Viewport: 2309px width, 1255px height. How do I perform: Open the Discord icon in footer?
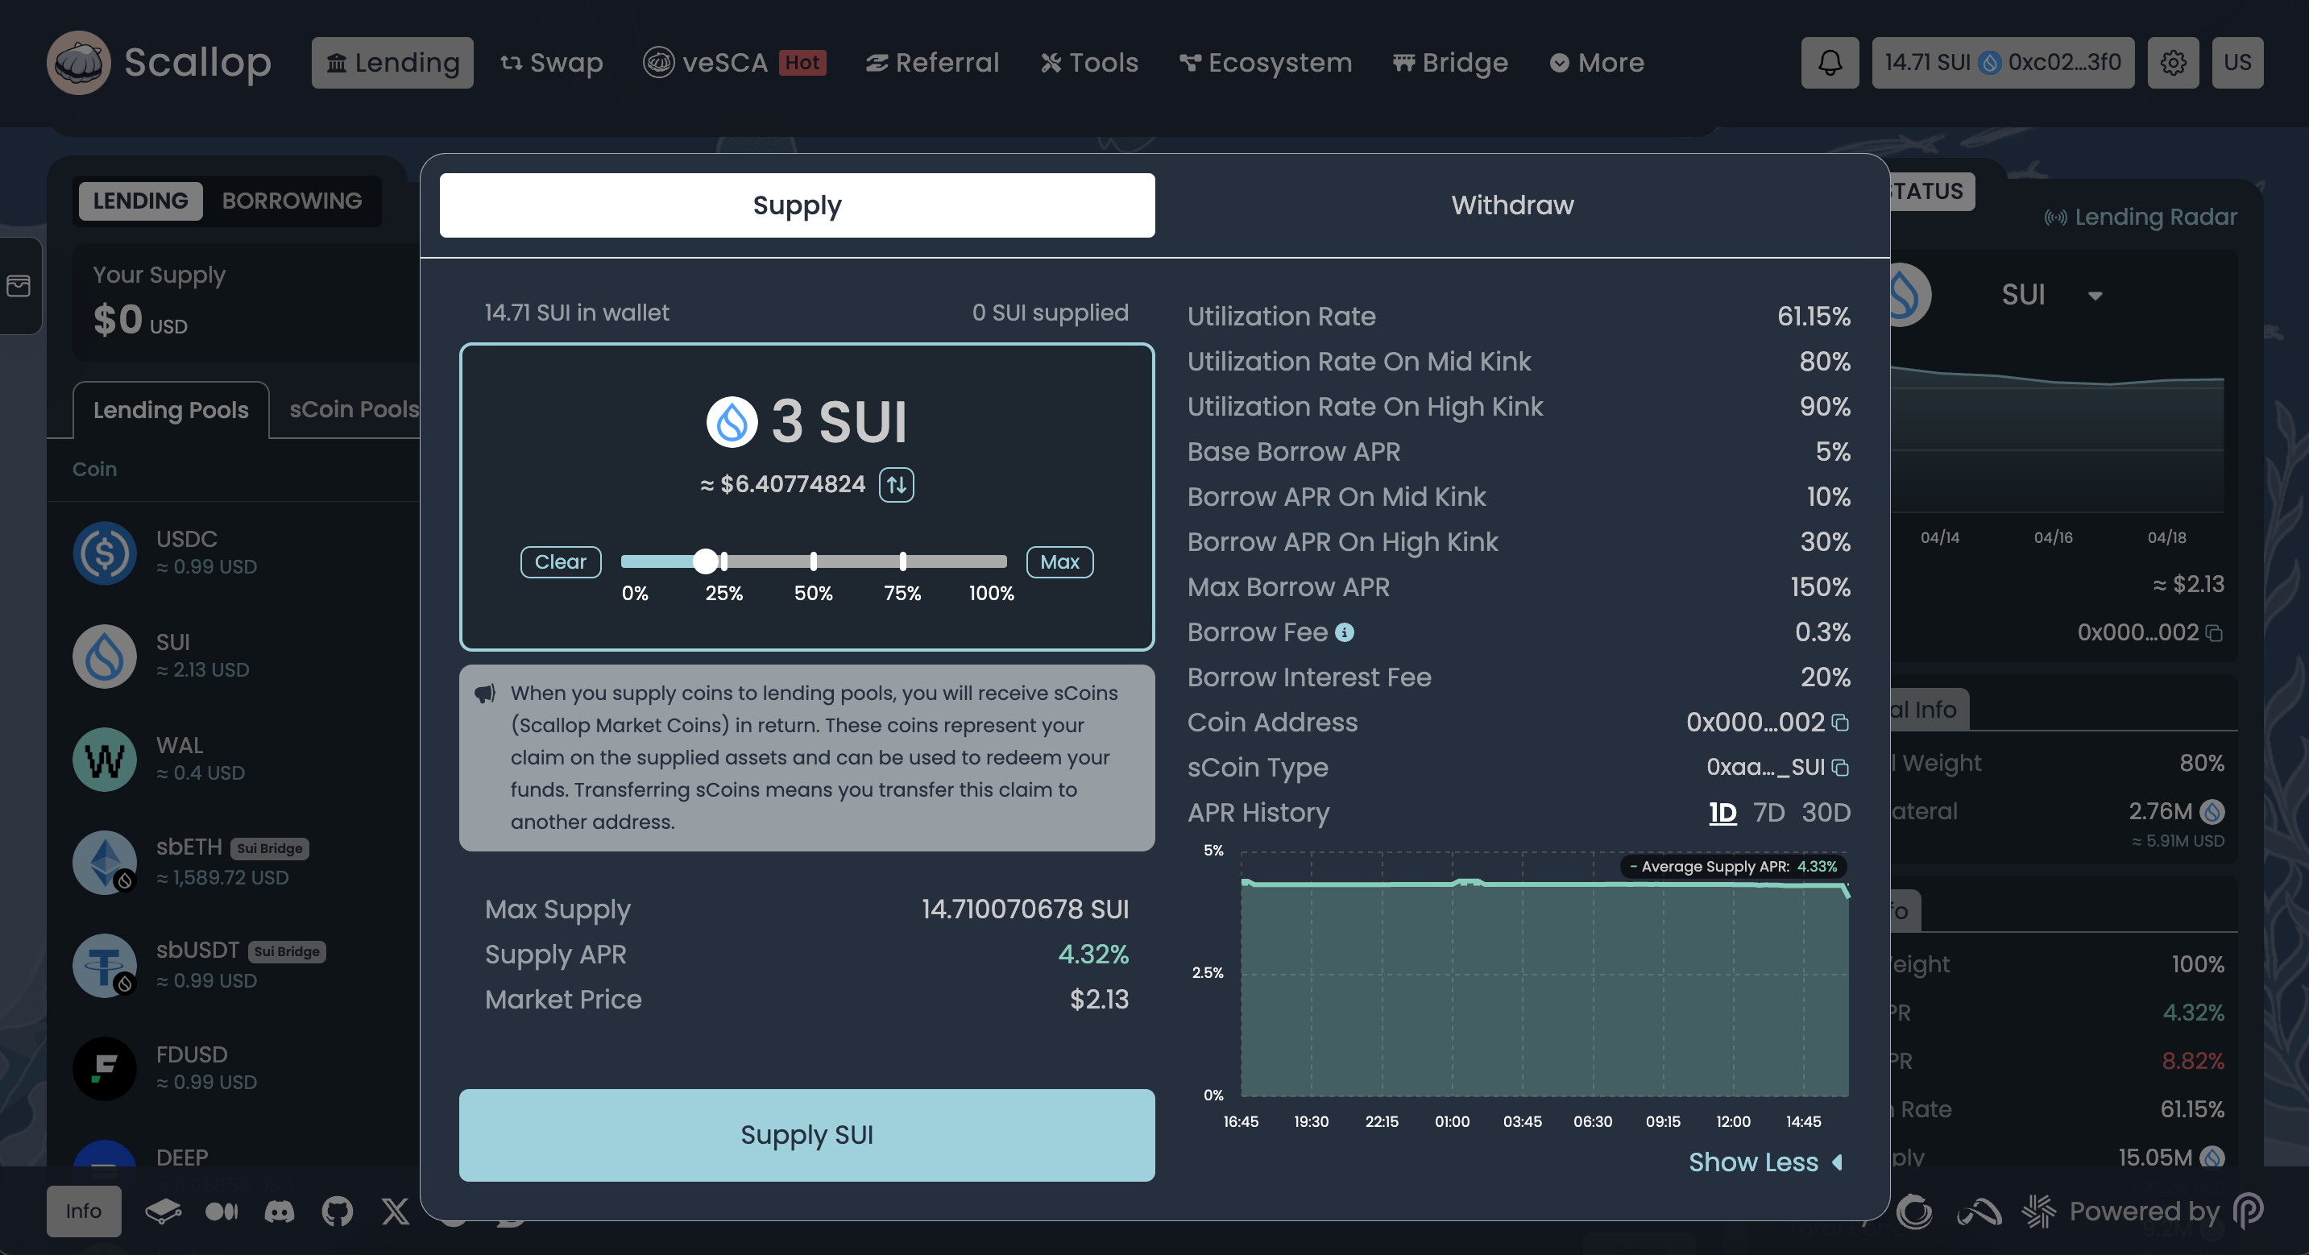pyautogui.click(x=280, y=1211)
